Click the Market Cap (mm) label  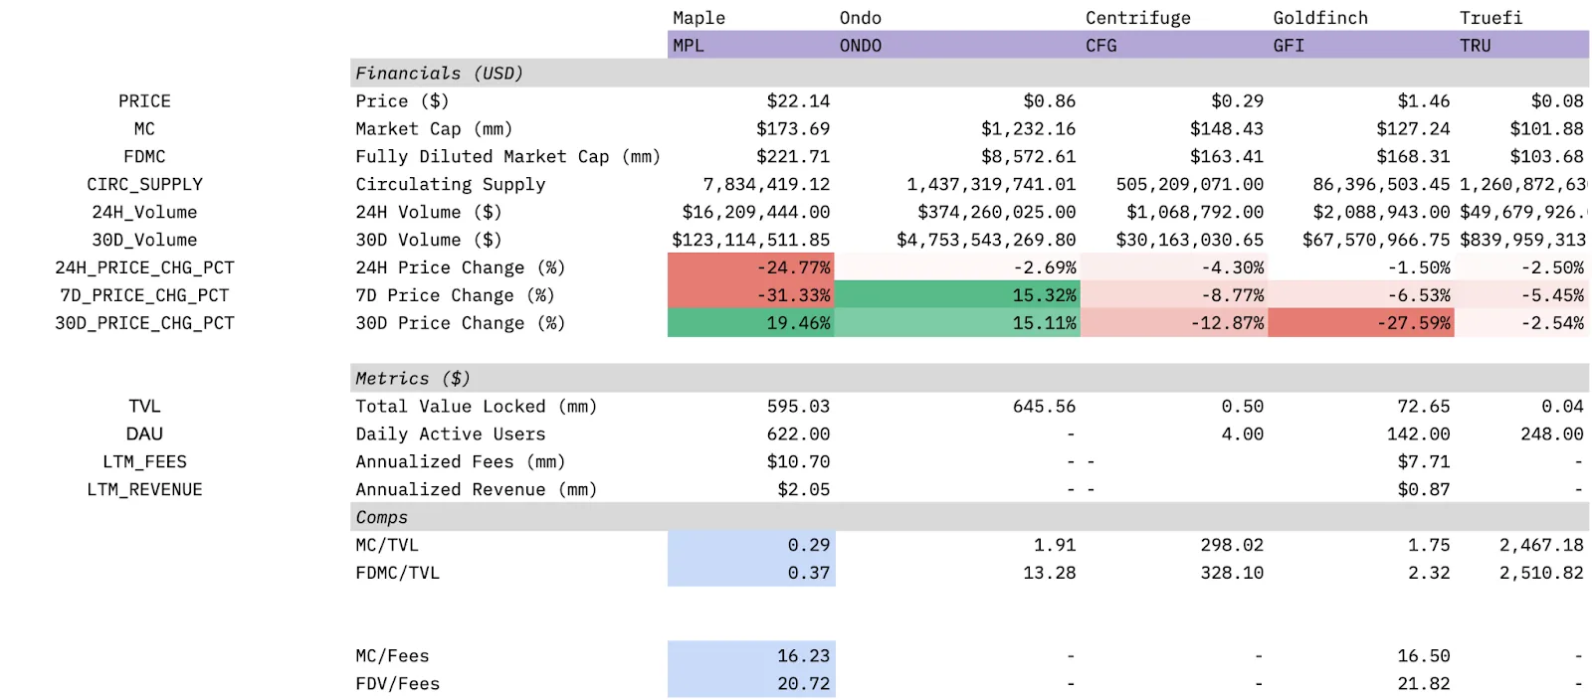click(434, 129)
